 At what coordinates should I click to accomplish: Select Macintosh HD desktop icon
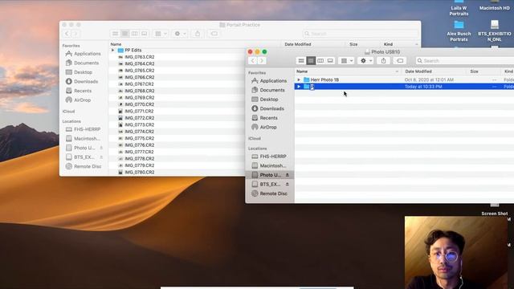495,6
